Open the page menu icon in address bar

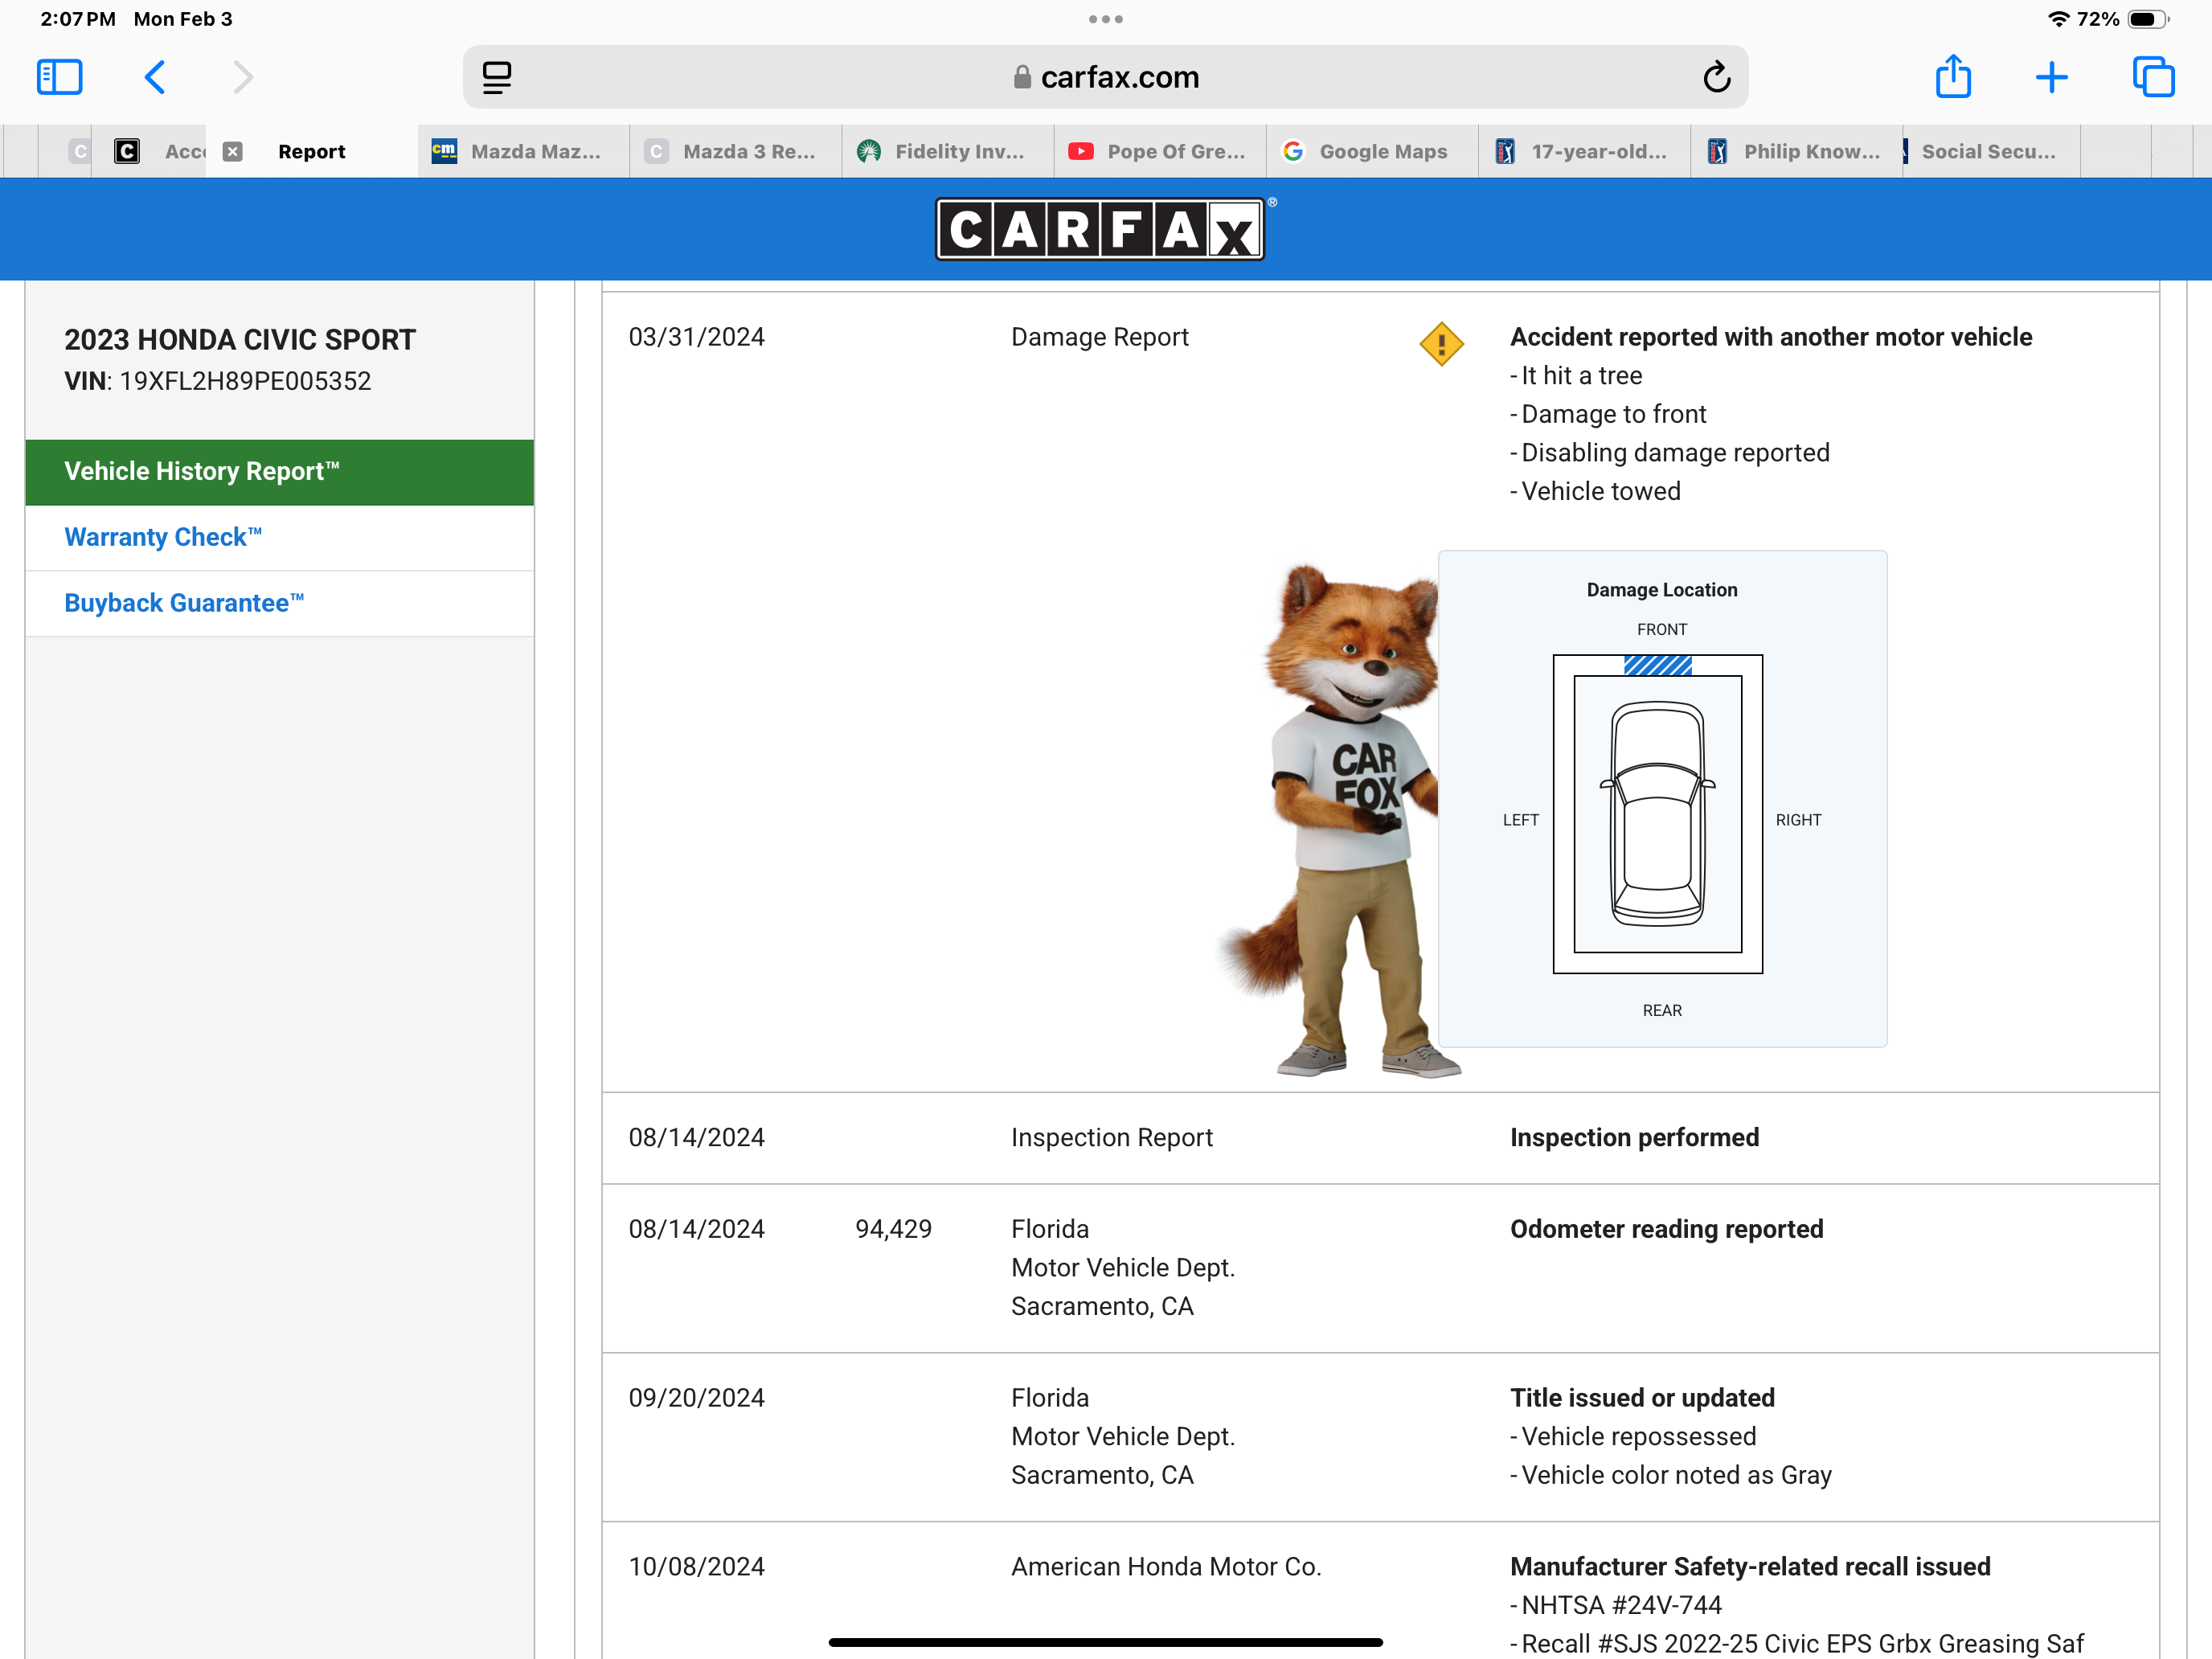pos(497,77)
